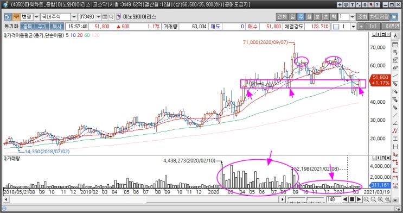Image resolution: width=403 pixels, height=213 pixels.
Task: Click the 거래량 volume panel label
Action: (x=13, y=159)
